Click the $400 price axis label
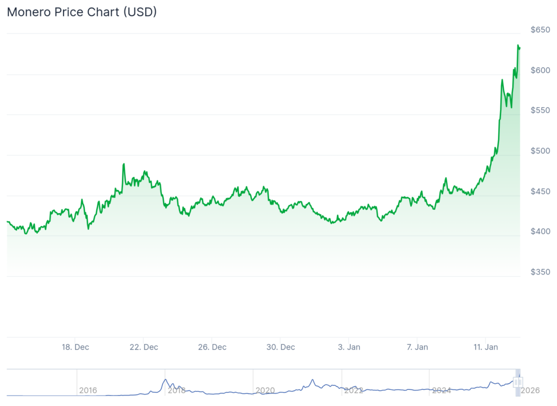The image size is (557, 406). (x=541, y=232)
